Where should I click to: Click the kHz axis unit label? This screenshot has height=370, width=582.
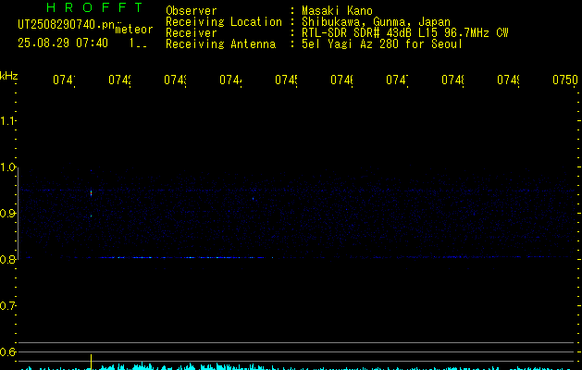click(9, 77)
